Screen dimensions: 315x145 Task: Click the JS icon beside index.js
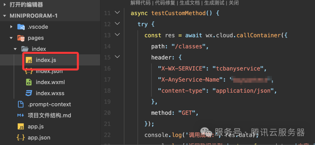coord(29,60)
